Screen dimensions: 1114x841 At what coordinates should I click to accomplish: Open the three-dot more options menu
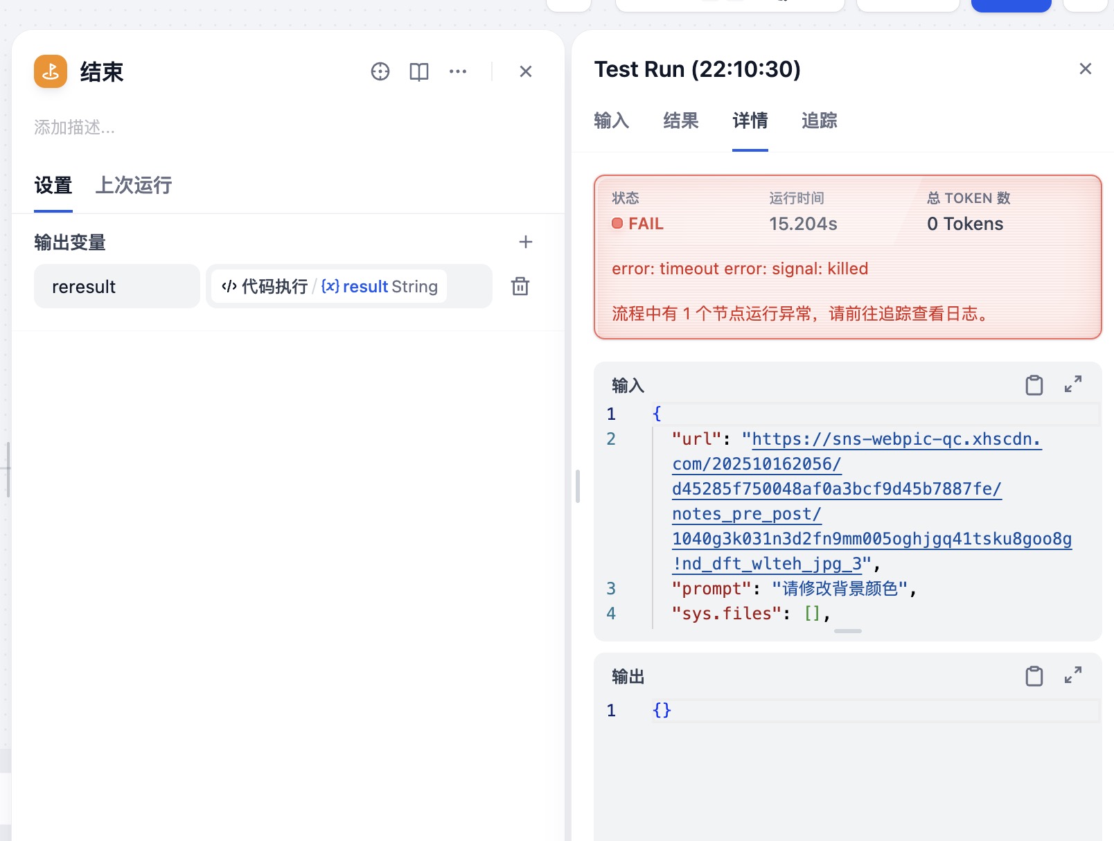[x=457, y=71]
